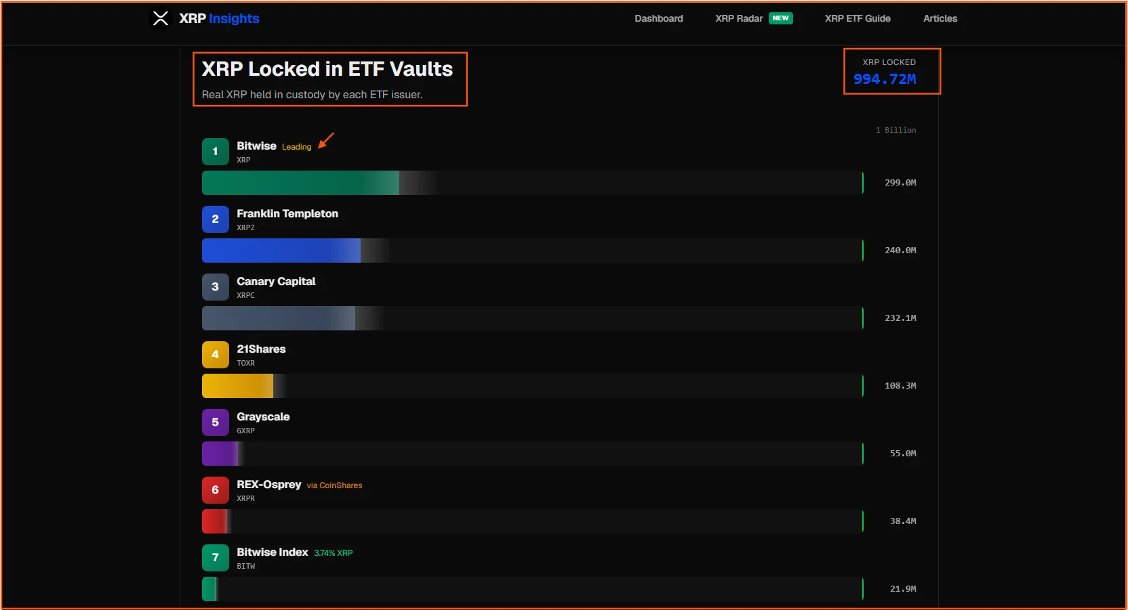This screenshot has width=1128, height=610.
Task: Click the gray rank 3 Canary Capital badge
Action: 215,287
